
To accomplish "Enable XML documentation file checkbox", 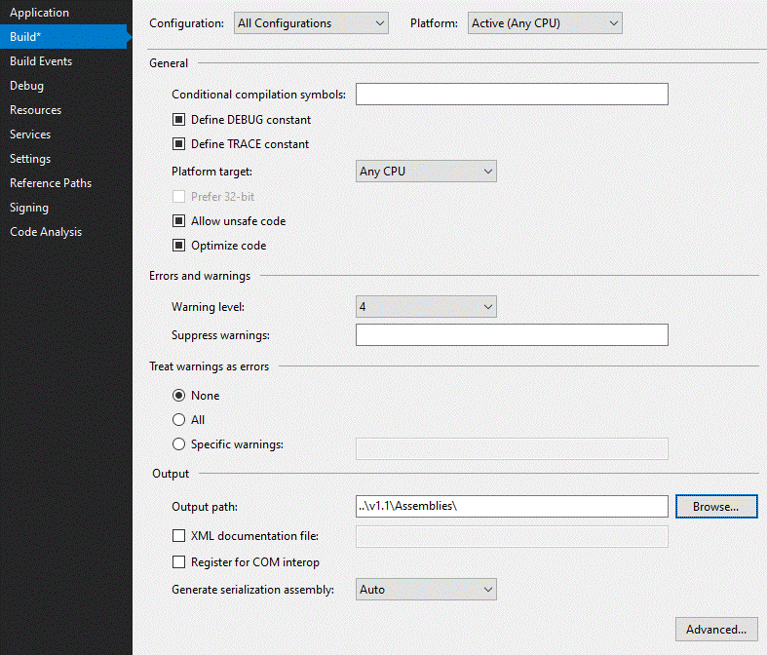I will (179, 536).
